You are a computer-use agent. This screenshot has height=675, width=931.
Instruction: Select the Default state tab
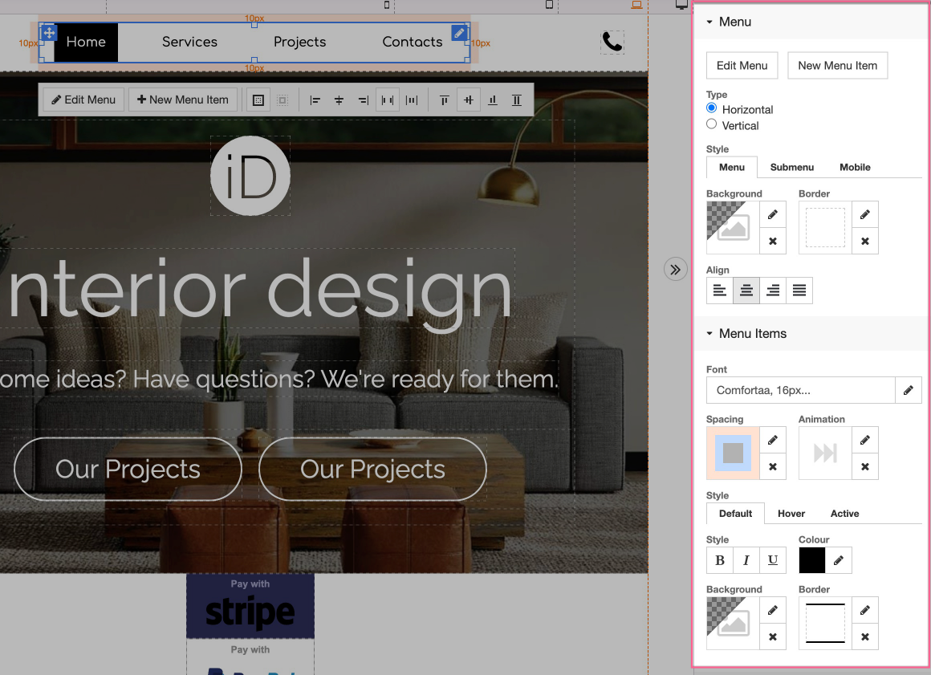pyautogui.click(x=735, y=514)
